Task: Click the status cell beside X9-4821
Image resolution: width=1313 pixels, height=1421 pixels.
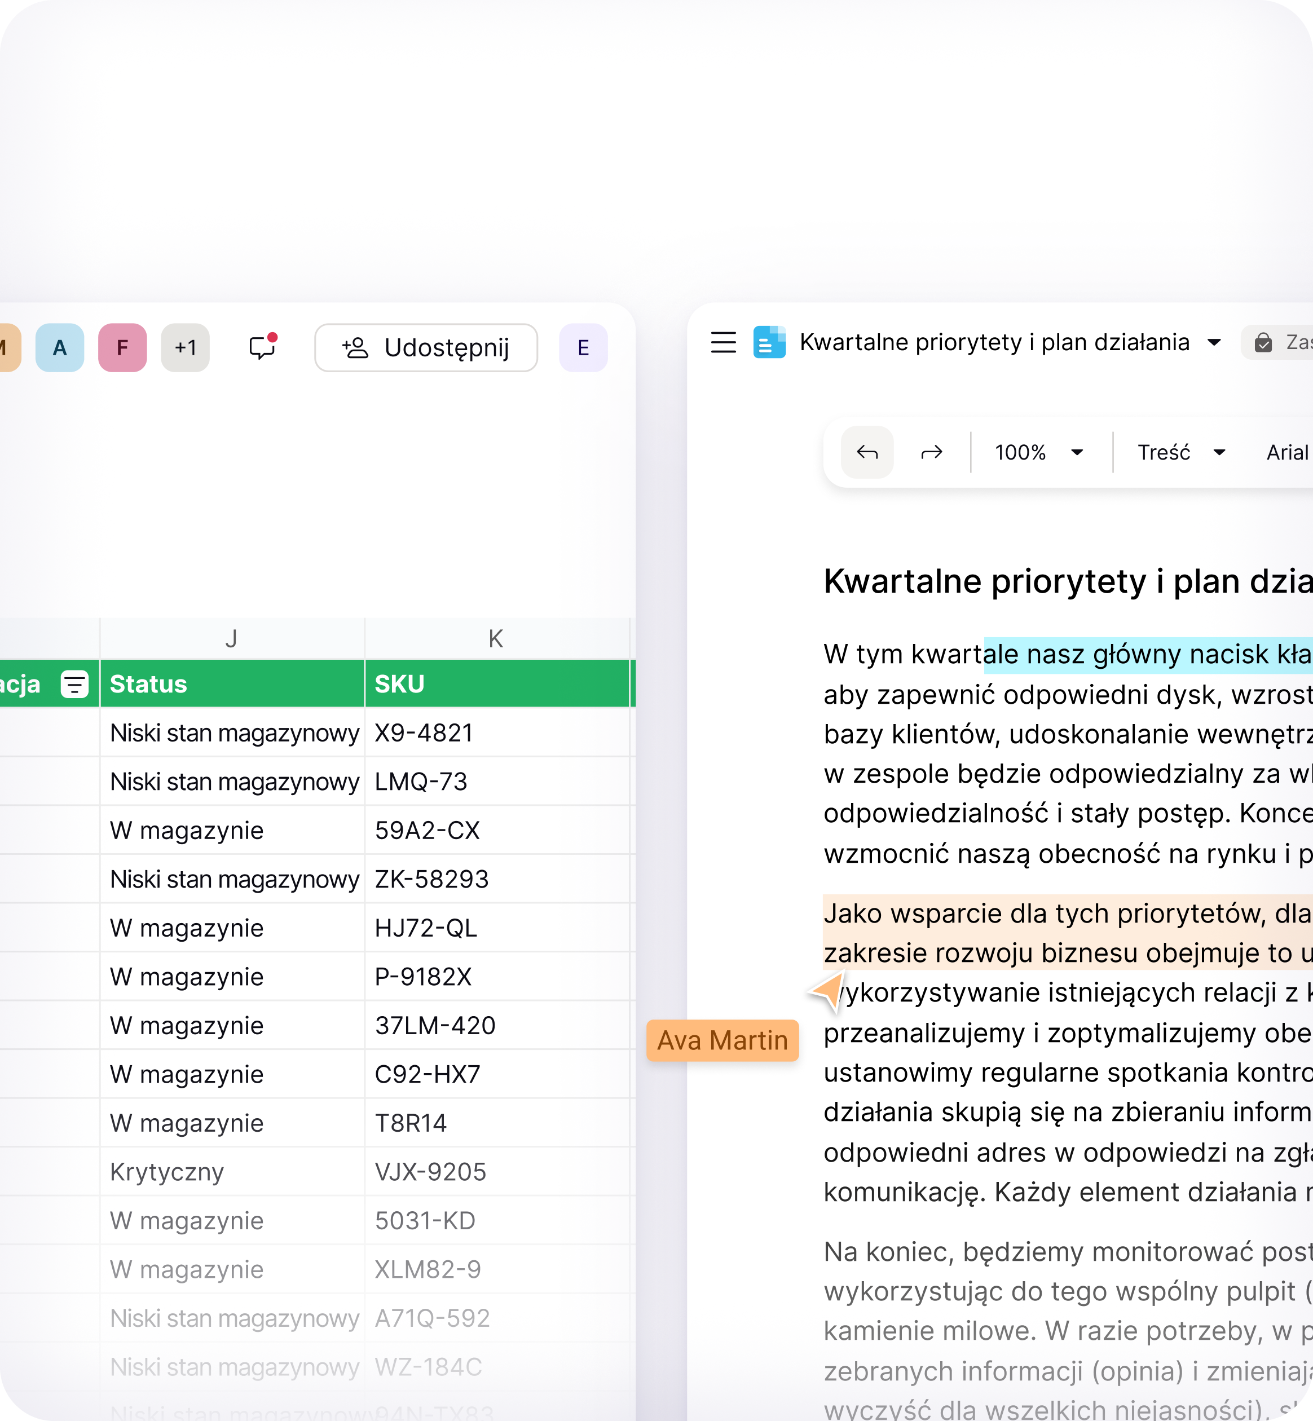Action: [232, 732]
